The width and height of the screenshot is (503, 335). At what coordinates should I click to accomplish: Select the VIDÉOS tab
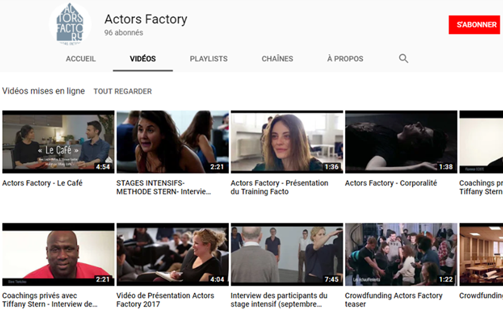click(x=143, y=59)
